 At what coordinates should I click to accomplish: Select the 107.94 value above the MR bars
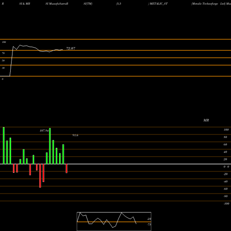coord(44,131)
